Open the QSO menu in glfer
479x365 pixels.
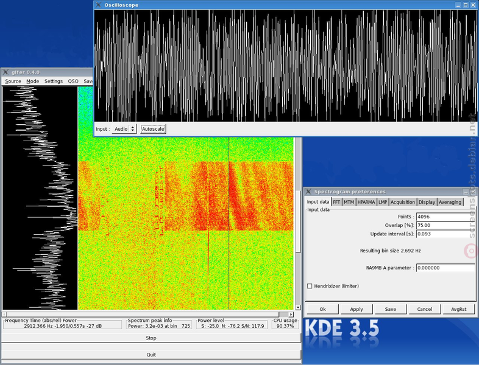click(x=73, y=81)
